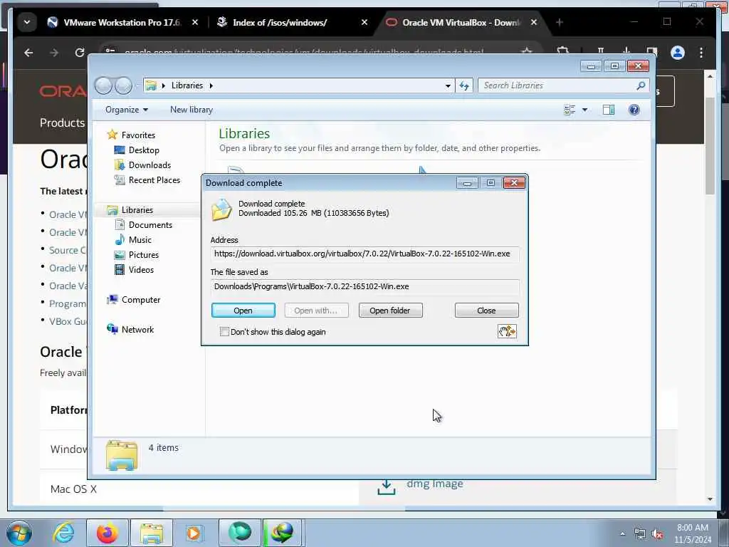
Task: Select Desktop in Favorites
Action: tap(144, 150)
